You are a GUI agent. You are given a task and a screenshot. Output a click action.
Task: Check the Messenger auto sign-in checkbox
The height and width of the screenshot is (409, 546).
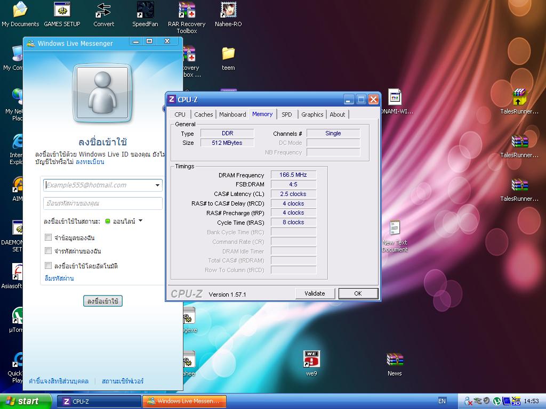[x=48, y=266]
